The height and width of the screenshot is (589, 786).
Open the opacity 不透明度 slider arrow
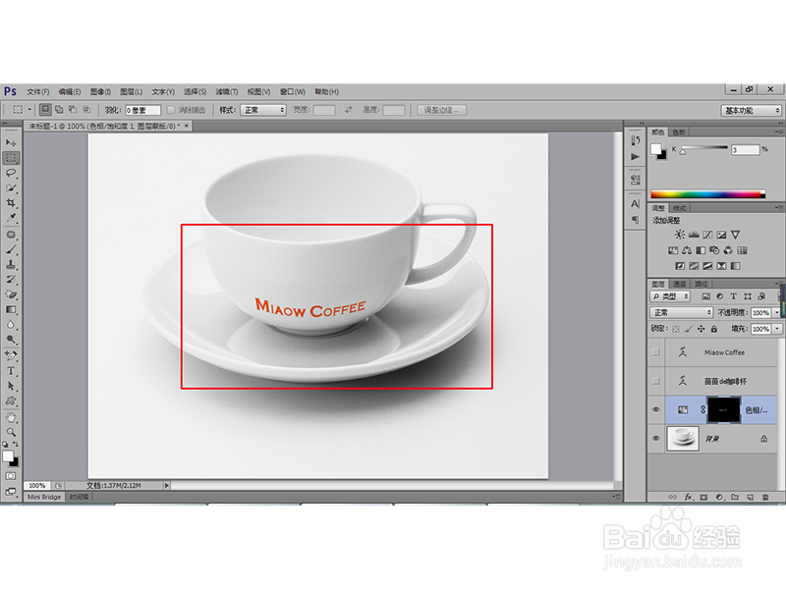pos(777,312)
